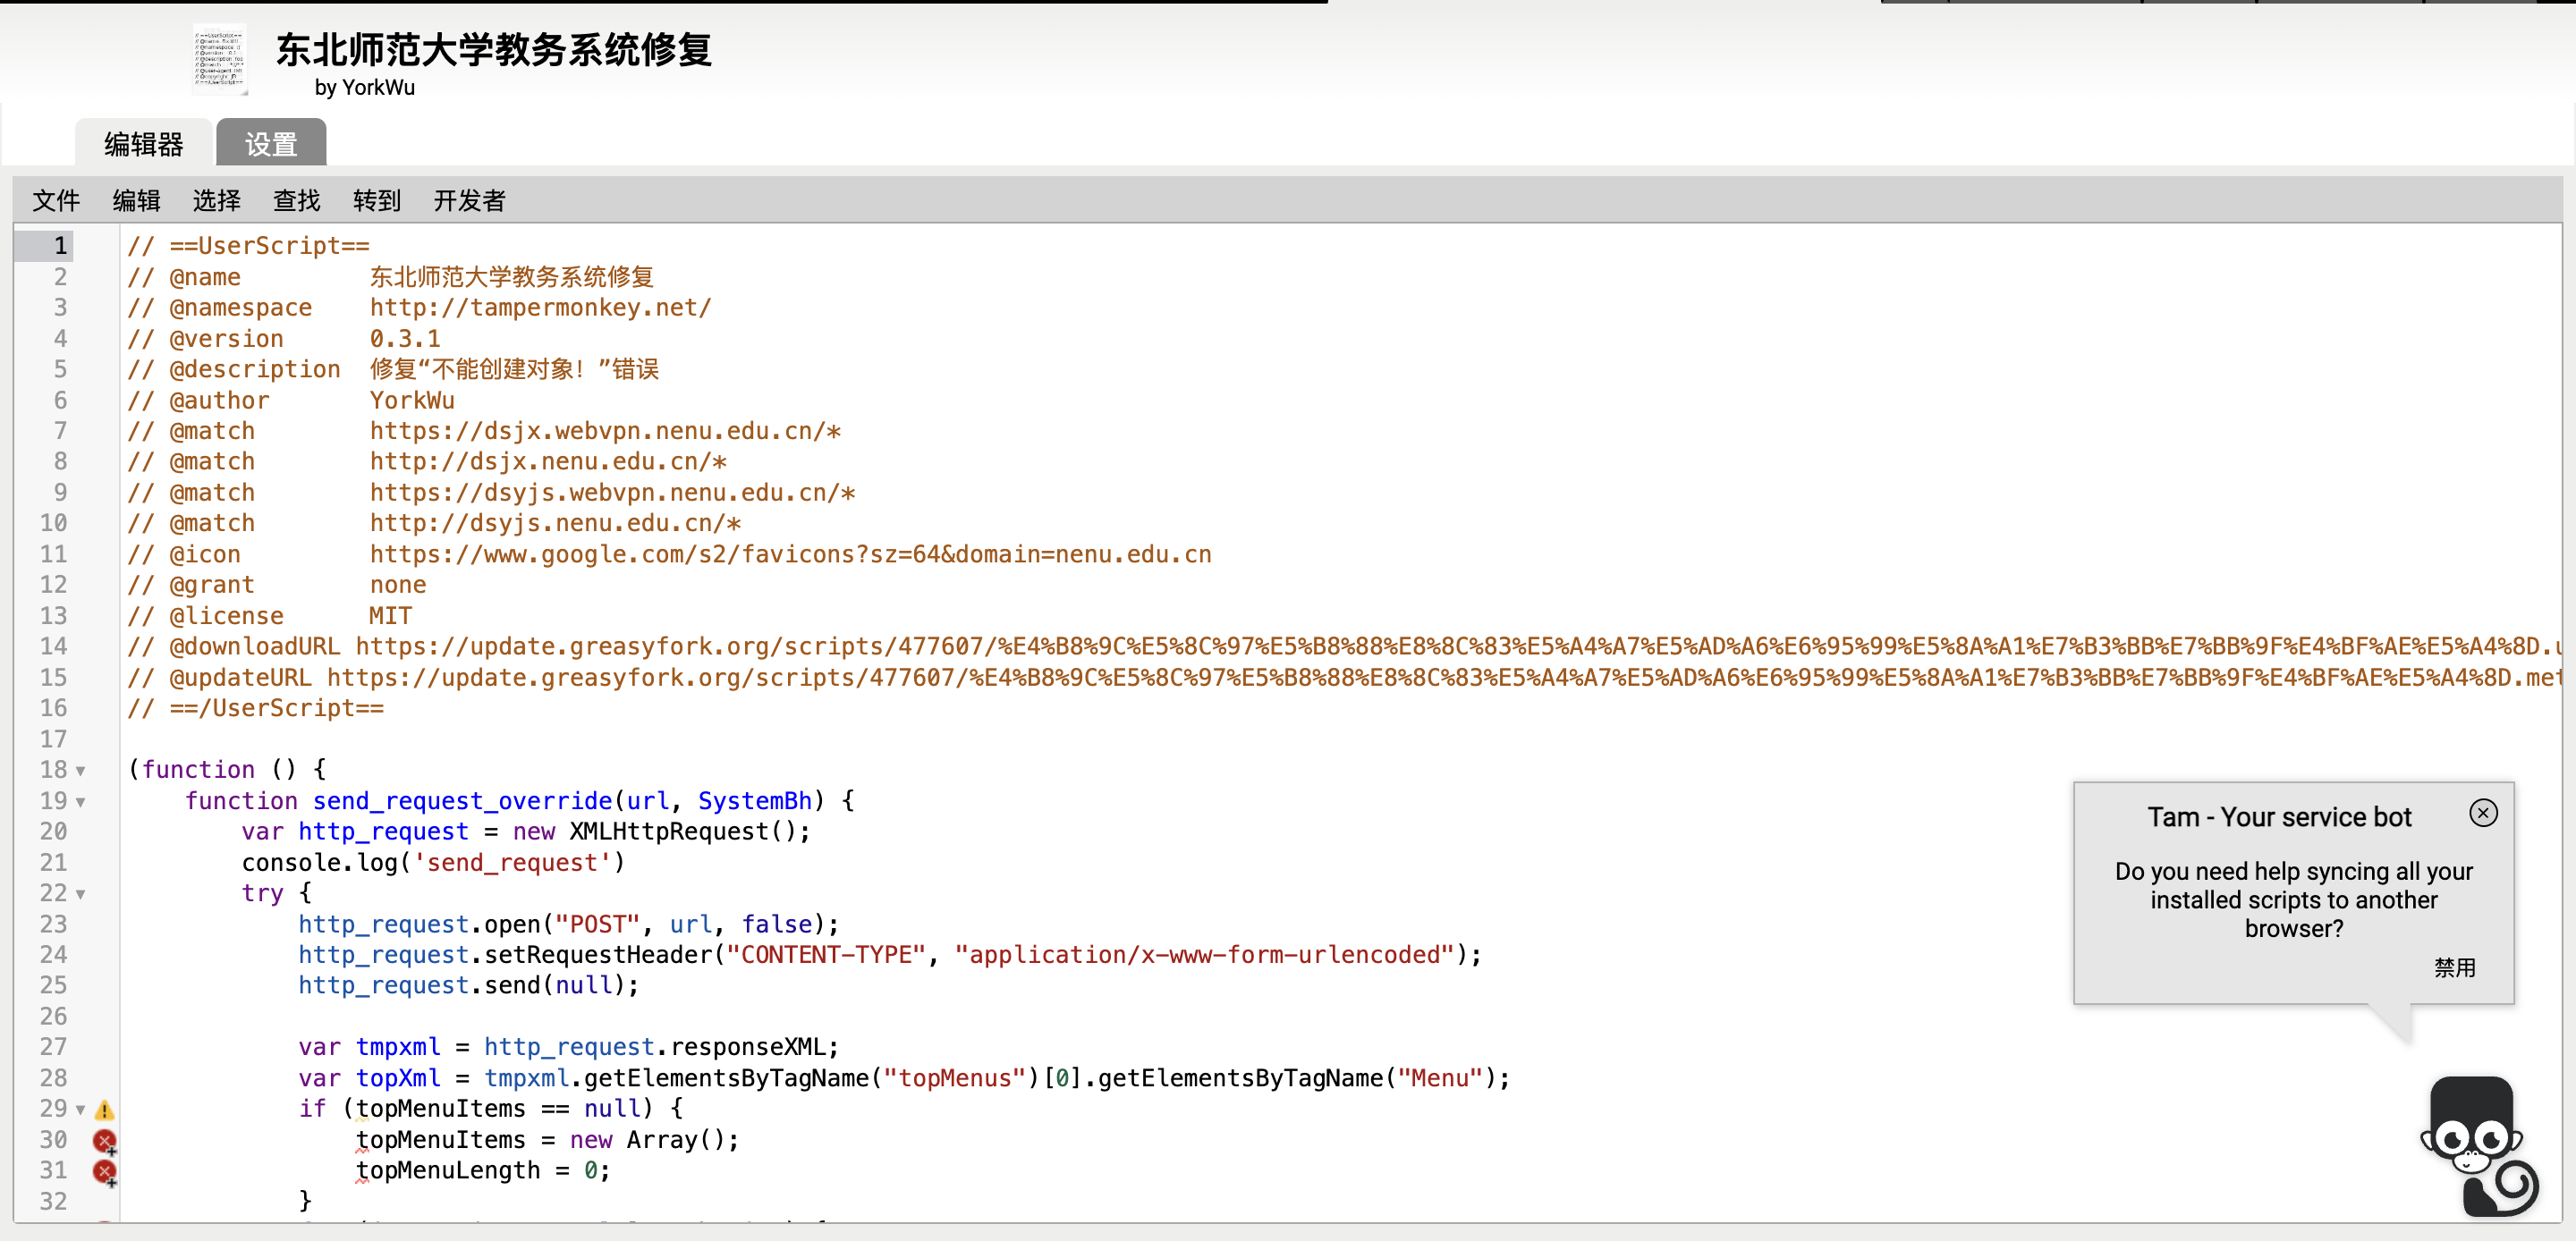Open the 文件 menu
This screenshot has height=1241, width=2576.
(56, 201)
